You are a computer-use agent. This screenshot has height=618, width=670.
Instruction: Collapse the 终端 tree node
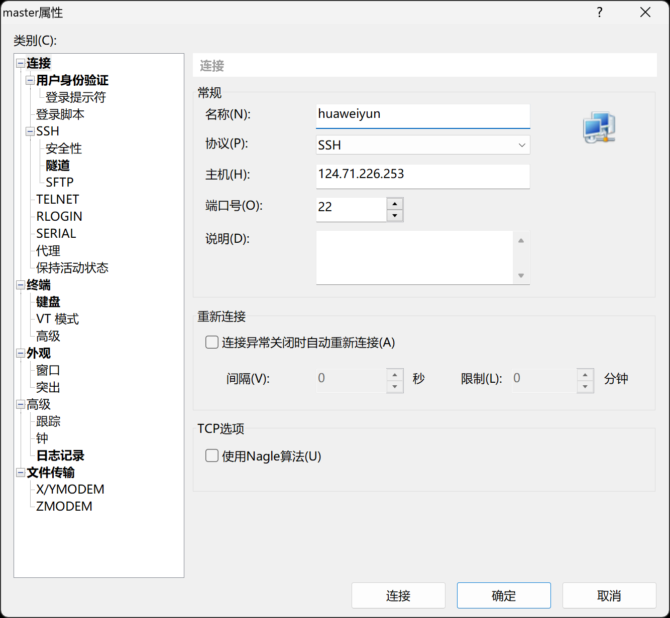pos(21,285)
